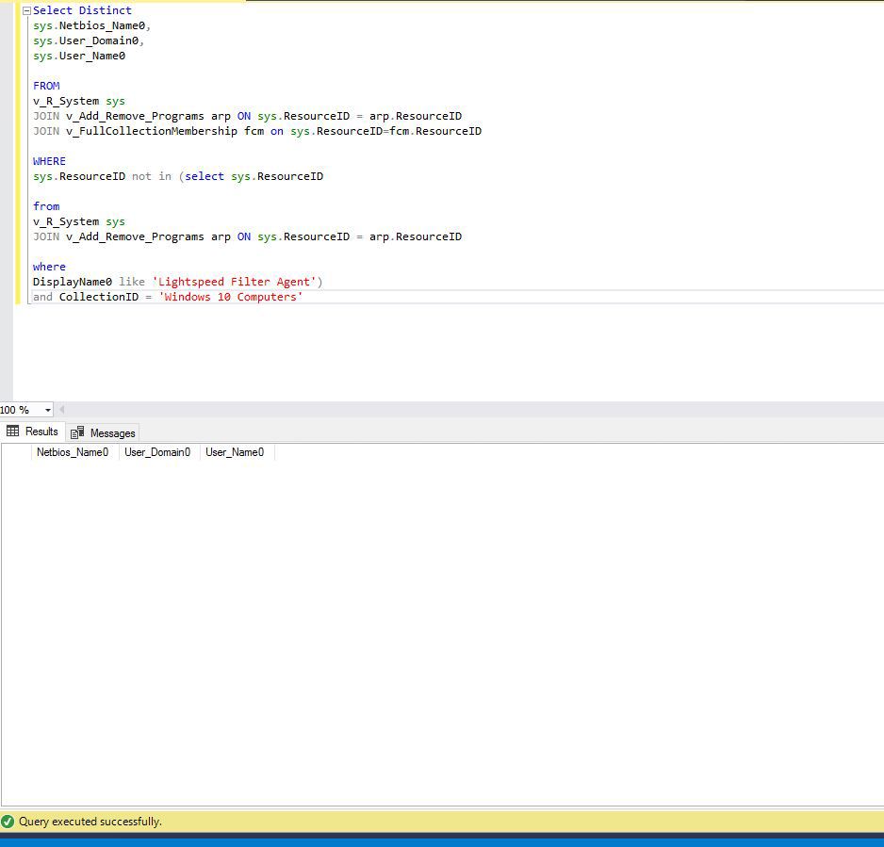
Task: Place cursor on 'sys.User_Name0' line
Action: 79,56
